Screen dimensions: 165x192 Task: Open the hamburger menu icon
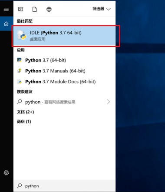6,9
